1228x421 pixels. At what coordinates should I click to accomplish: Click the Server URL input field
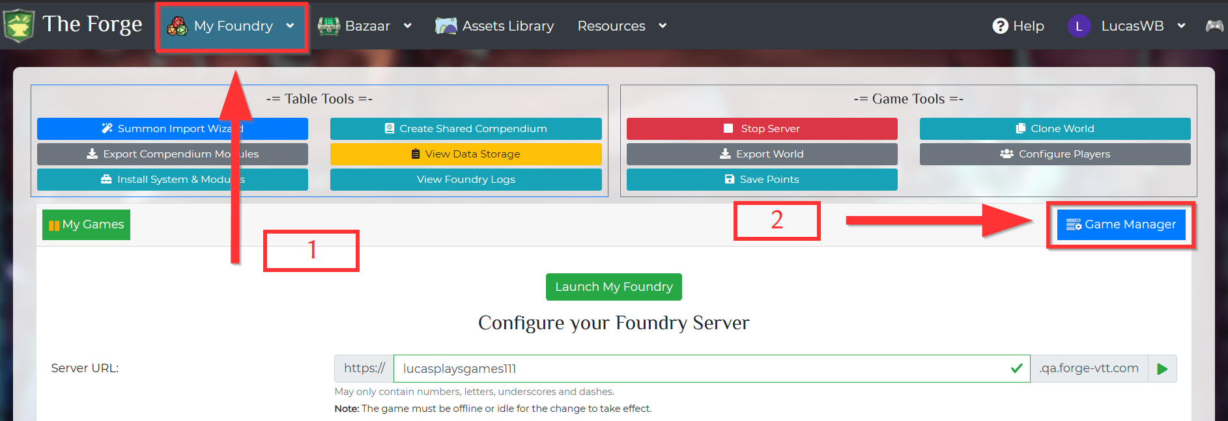point(711,368)
